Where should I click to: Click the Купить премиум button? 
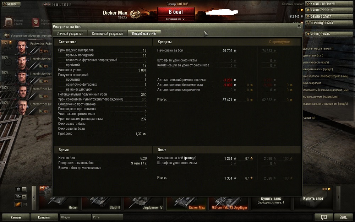pos(329,4)
